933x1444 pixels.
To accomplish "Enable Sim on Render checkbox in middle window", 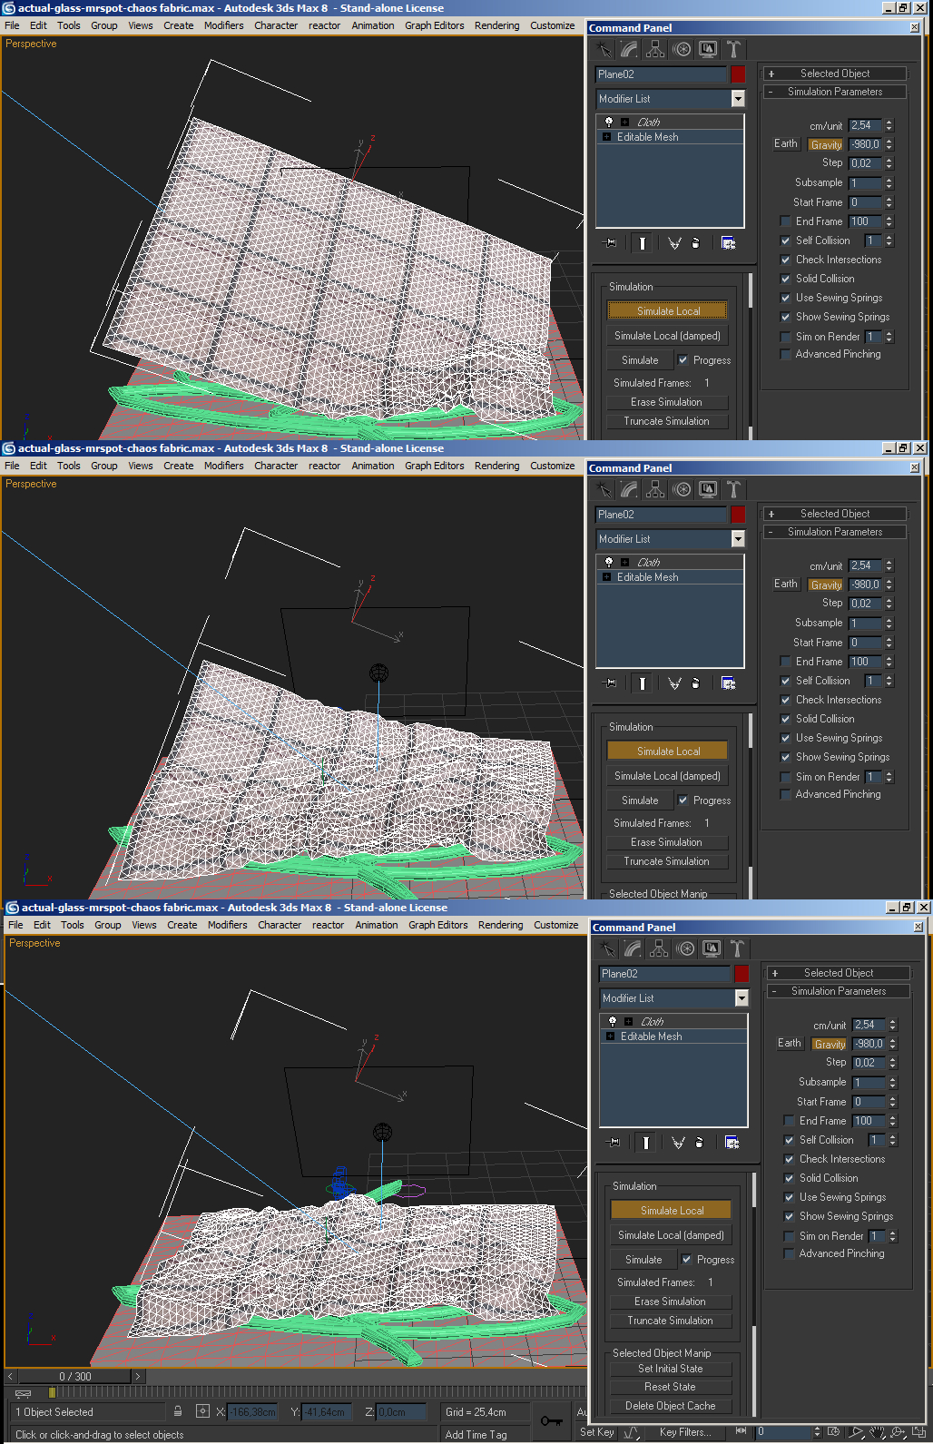I will 786,777.
